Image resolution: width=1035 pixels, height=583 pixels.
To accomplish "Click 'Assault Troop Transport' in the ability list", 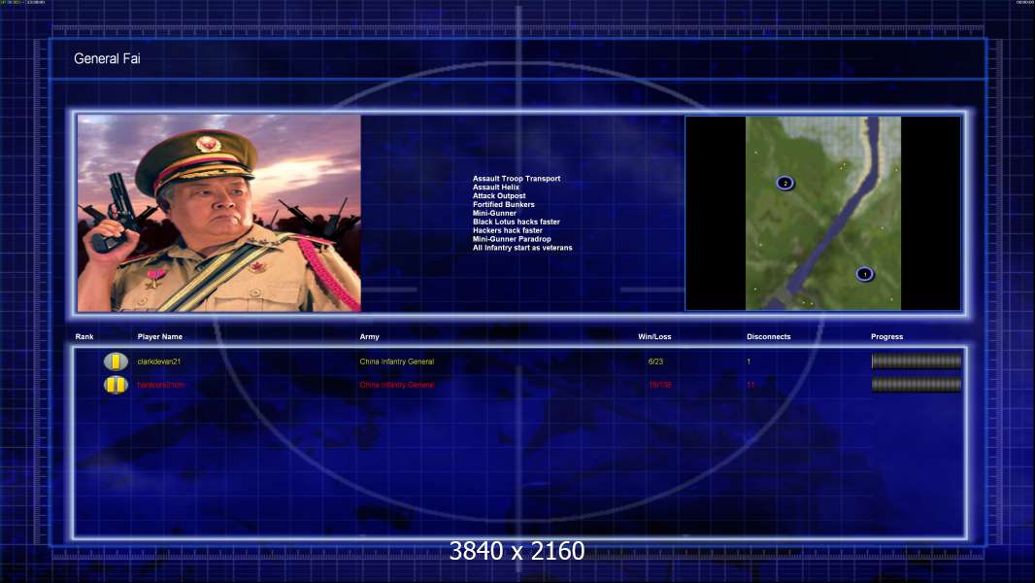I will pos(517,178).
